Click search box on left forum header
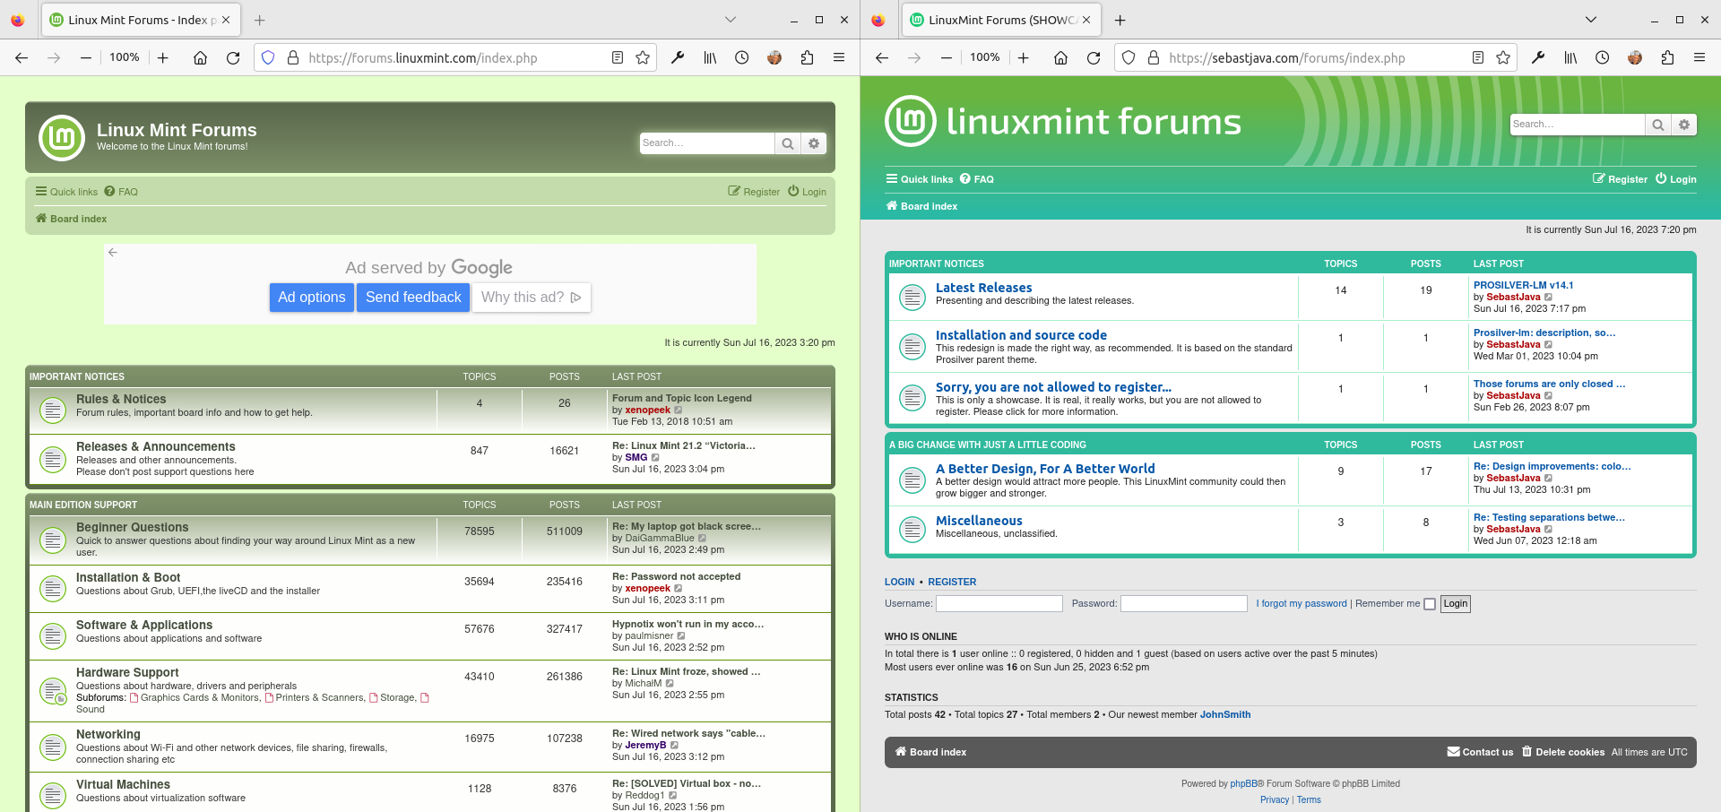The height and width of the screenshot is (812, 1721). tap(706, 143)
